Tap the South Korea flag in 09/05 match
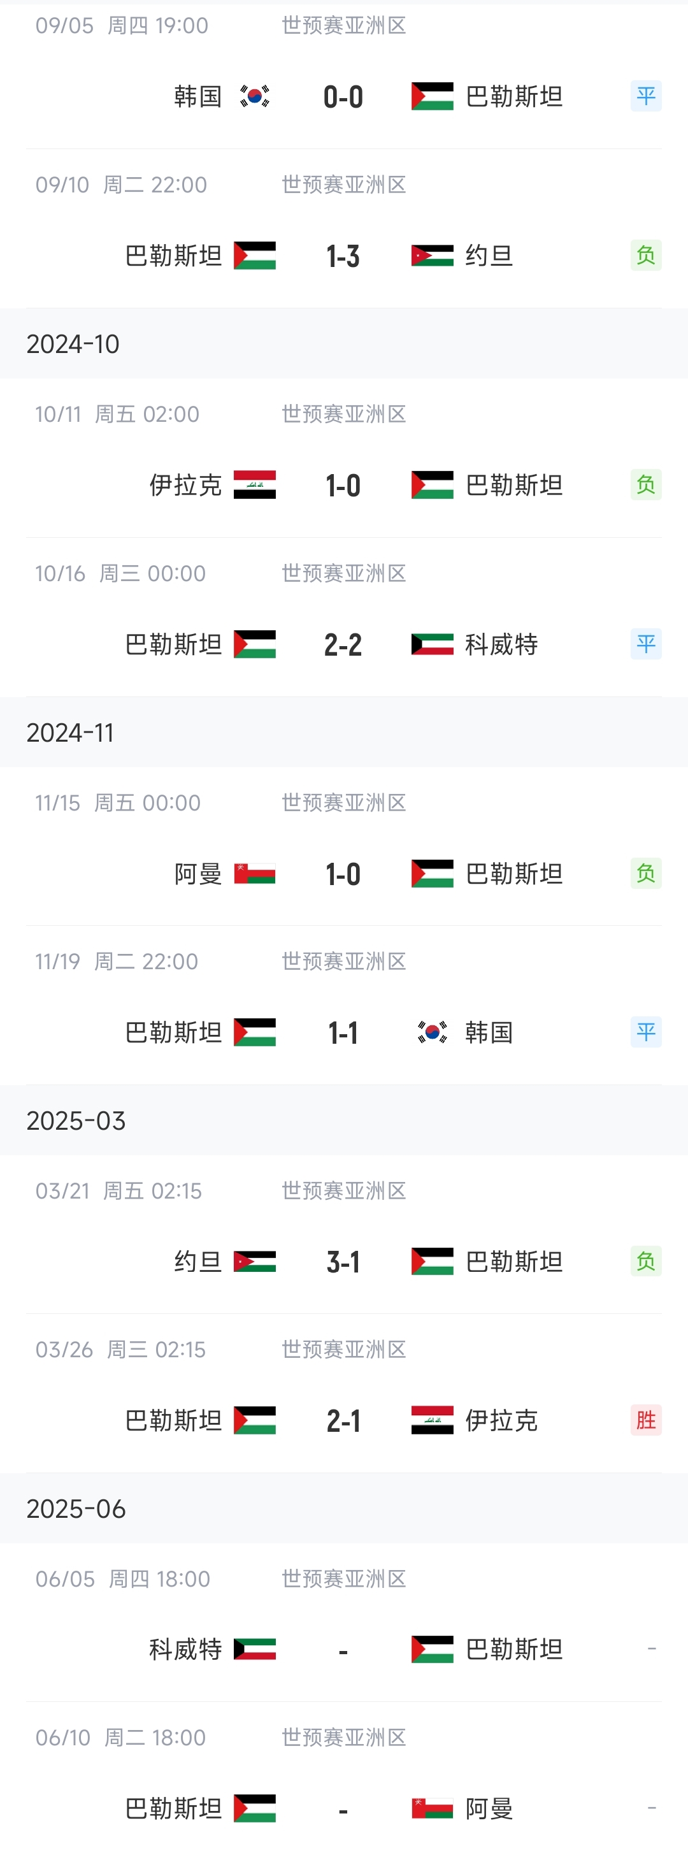This screenshot has height=1853, width=688. click(254, 96)
